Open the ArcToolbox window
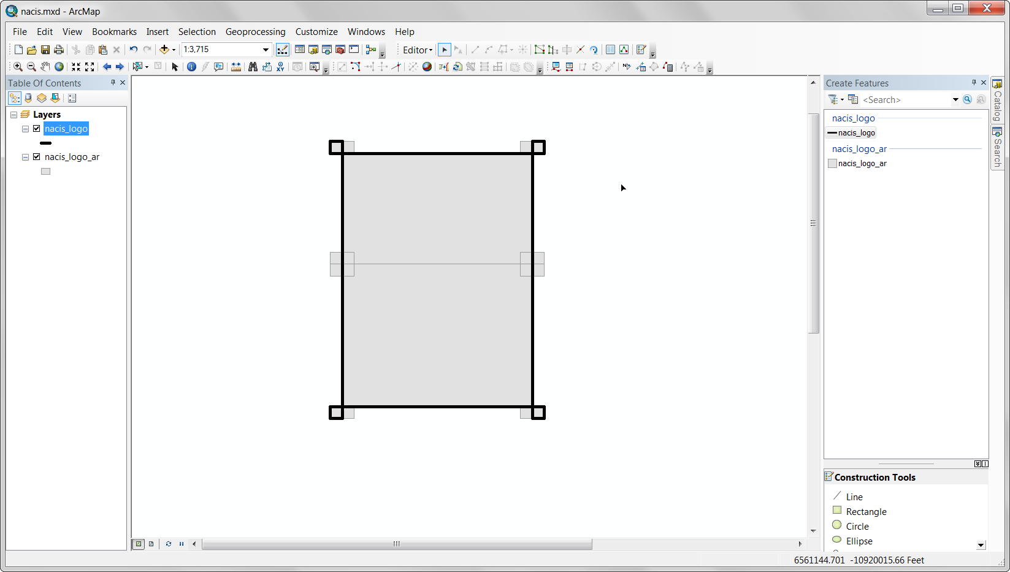This screenshot has height=572, width=1010. (x=340, y=50)
